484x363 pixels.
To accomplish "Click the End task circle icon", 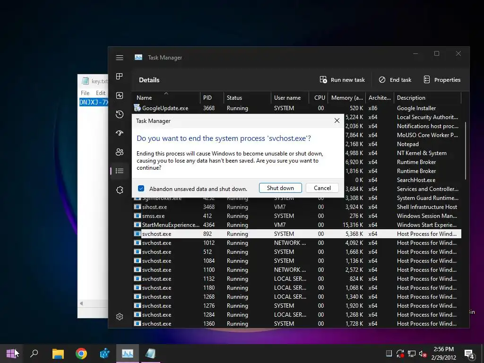I will click(x=382, y=79).
